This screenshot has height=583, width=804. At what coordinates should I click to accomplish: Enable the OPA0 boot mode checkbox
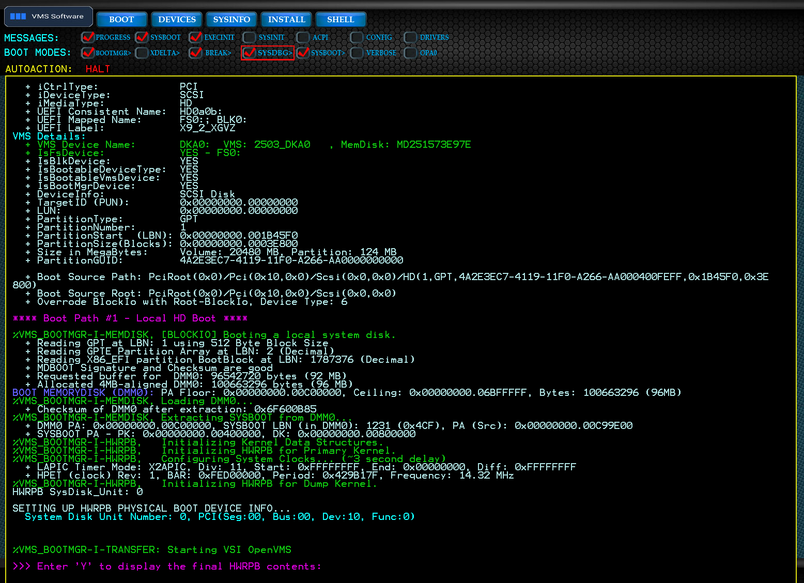click(x=411, y=53)
